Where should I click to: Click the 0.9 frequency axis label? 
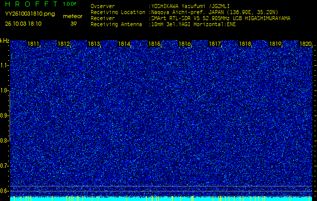pos(5,116)
